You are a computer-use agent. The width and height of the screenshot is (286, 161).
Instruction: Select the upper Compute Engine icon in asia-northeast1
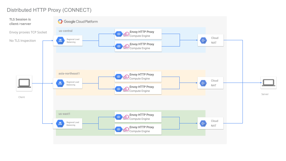point(119,77)
